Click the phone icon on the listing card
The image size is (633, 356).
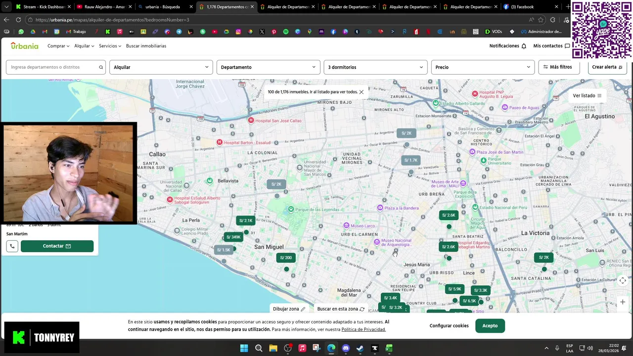pyautogui.click(x=12, y=246)
